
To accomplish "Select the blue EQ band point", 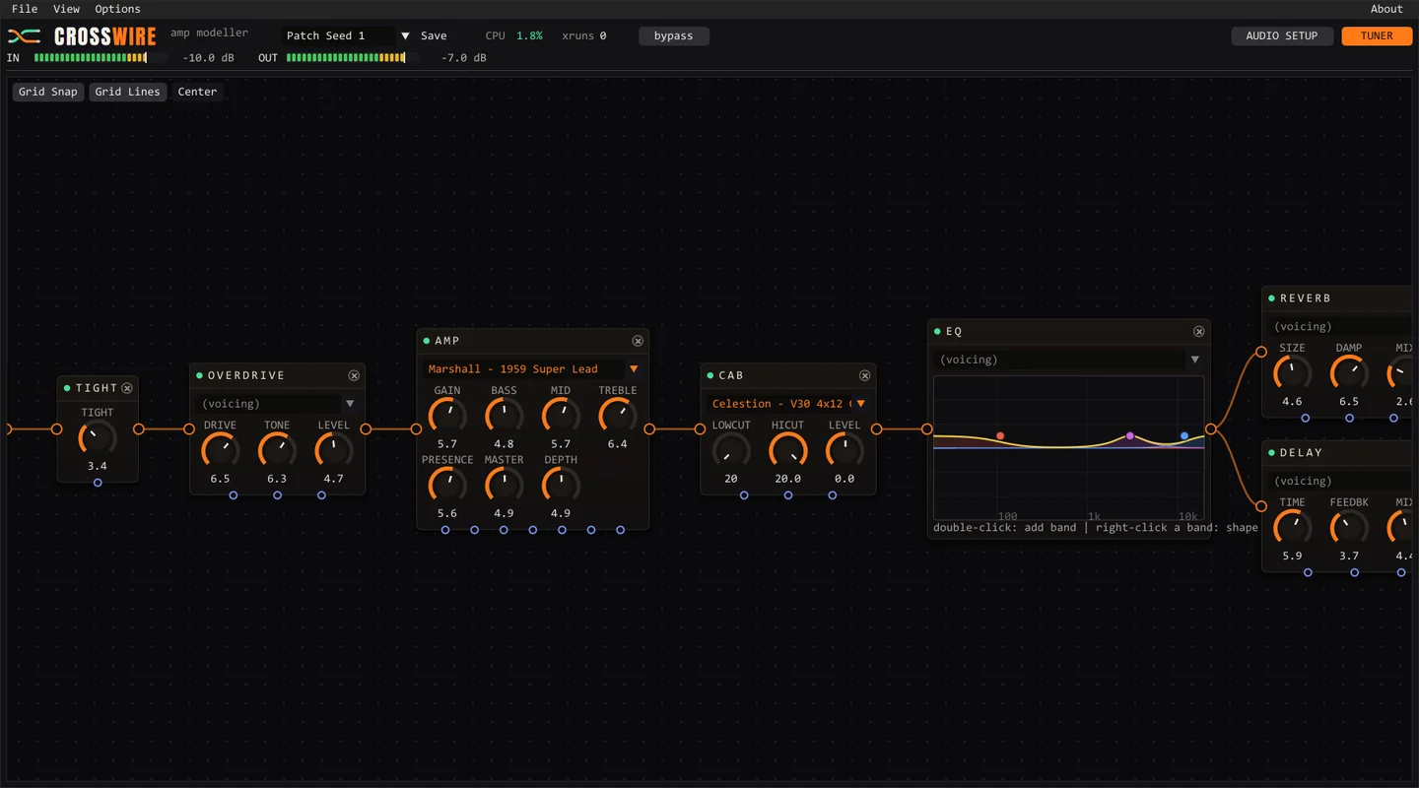I will [1184, 435].
